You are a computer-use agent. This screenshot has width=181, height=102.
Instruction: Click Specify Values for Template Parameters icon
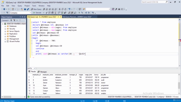(x=93, y=13)
